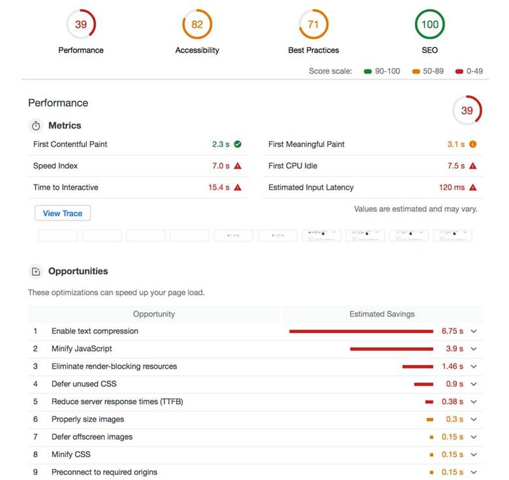Click the Minify CSS opportunity text
Screen dimensions: 509x480
71,455
